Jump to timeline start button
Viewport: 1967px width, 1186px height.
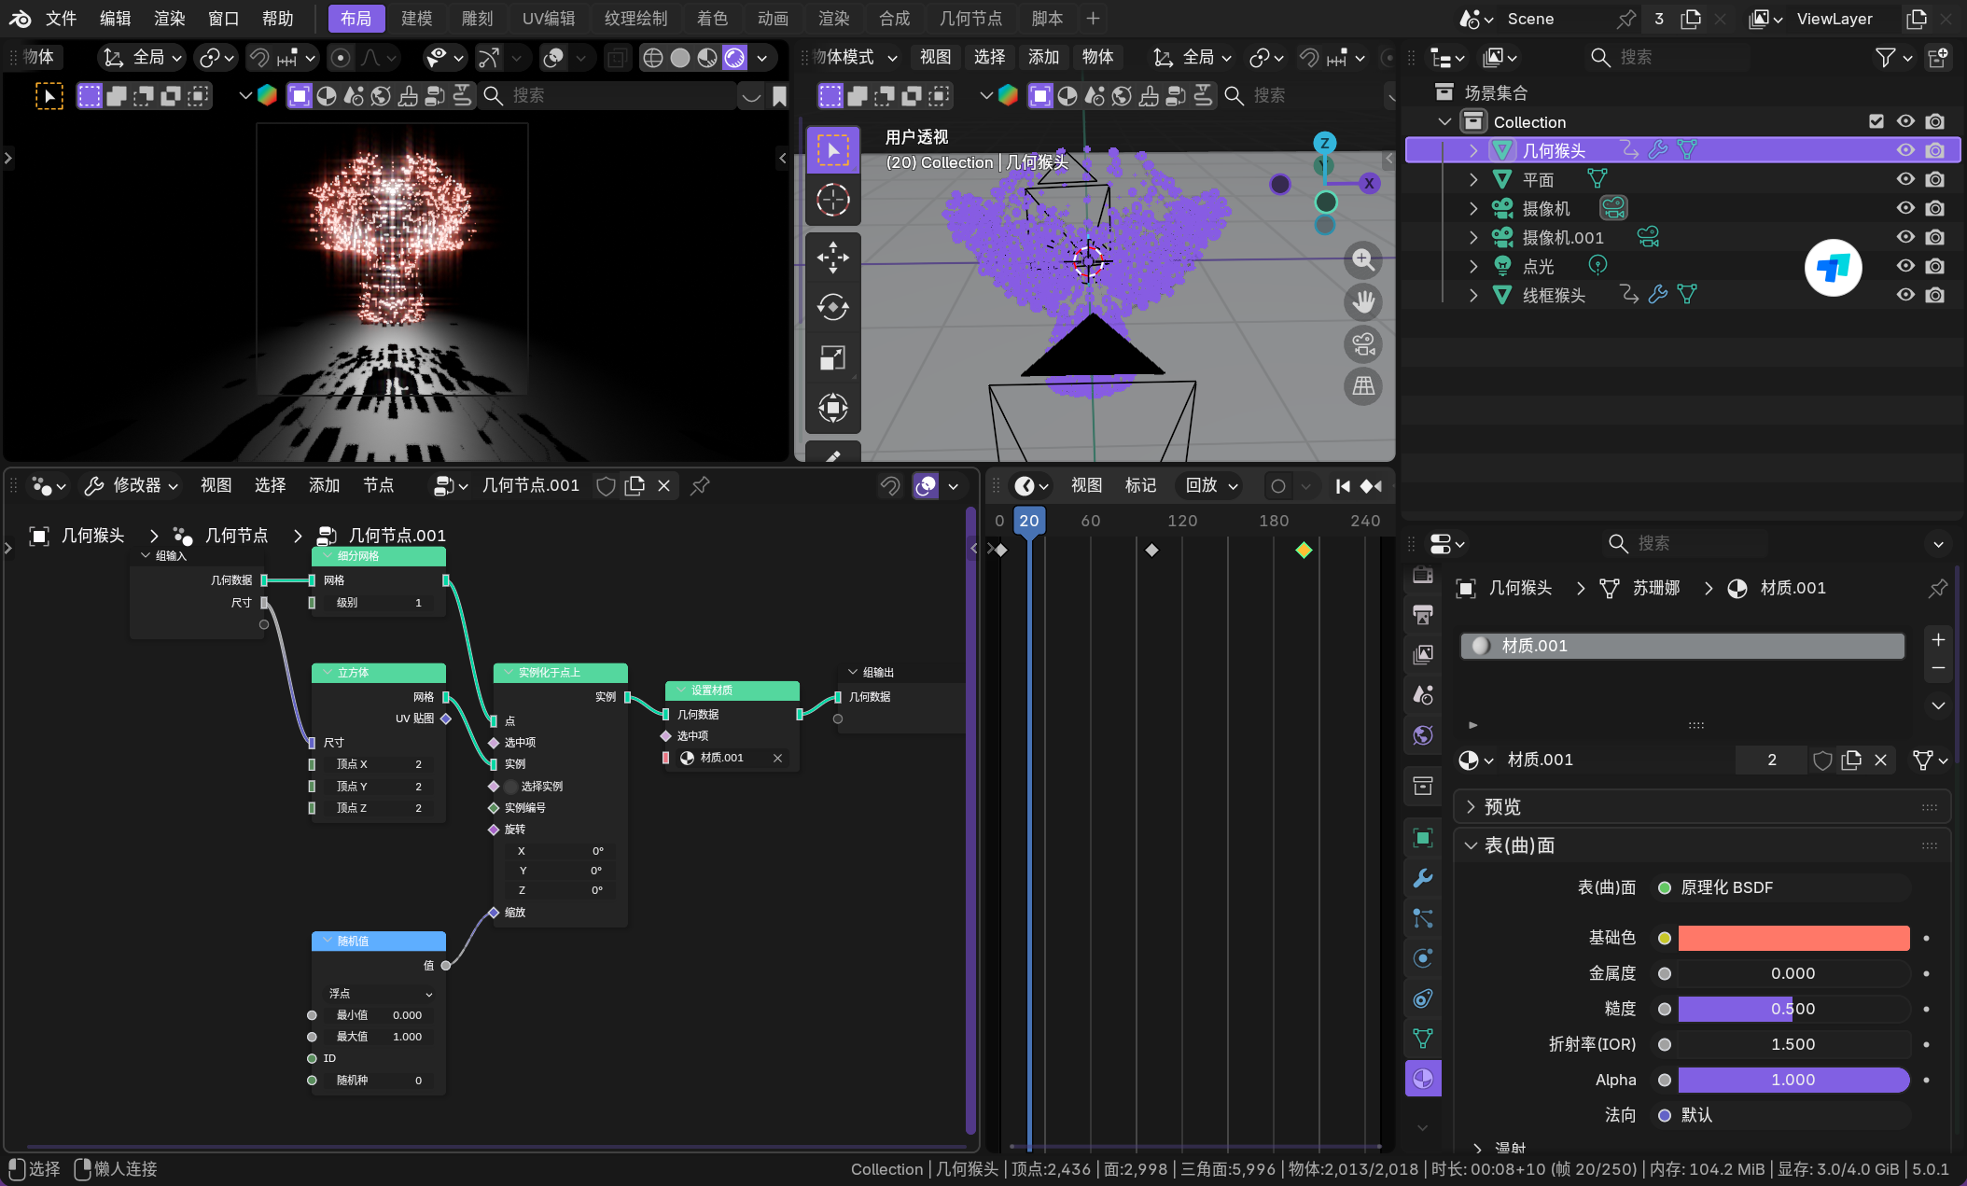pyautogui.click(x=1343, y=486)
